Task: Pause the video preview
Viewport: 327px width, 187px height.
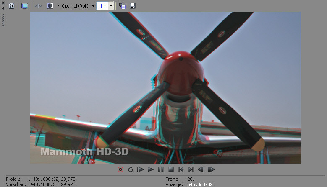Action: click(161, 169)
